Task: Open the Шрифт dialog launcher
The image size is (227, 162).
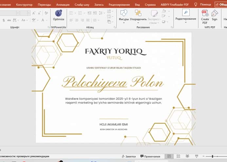Action: click(48, 27)
